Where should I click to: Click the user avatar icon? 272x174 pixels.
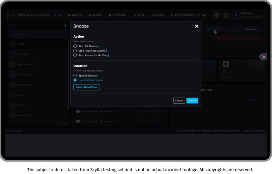[236, 15]
